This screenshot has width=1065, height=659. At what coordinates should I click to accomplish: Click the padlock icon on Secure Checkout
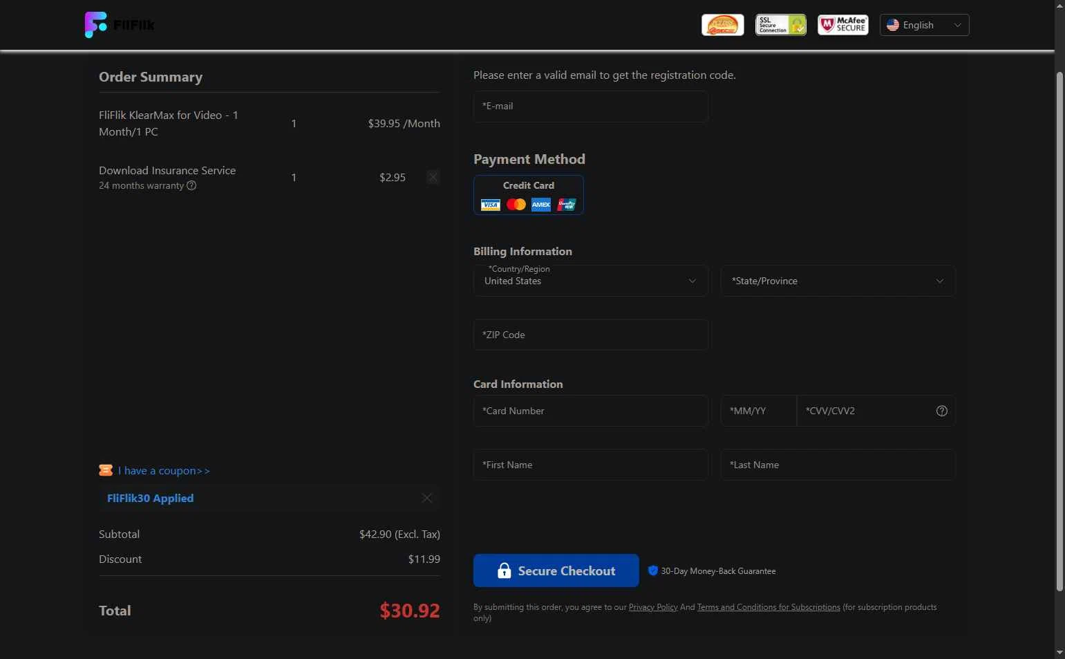[505, 570]
